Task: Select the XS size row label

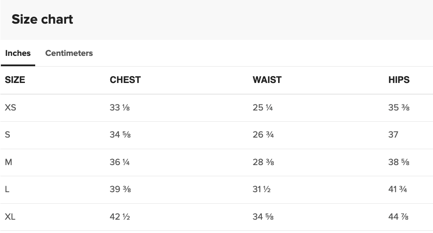Action: 10,107
